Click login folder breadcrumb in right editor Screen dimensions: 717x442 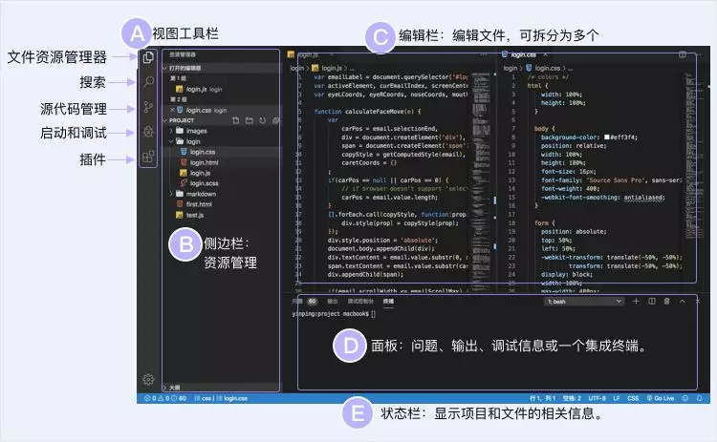[510, 68]
